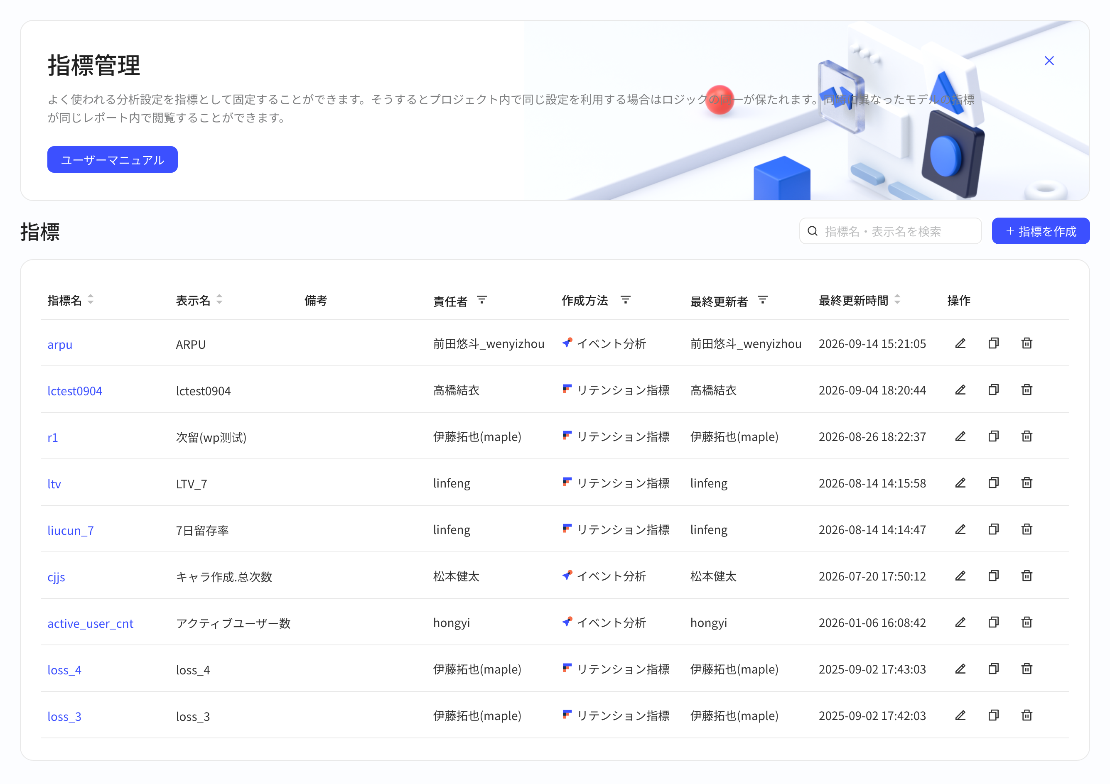
Task: Copy the loss_3 metric
Action: (x=994, y=715)
